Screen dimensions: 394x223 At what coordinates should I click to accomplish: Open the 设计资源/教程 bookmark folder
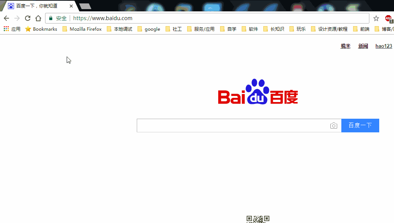click(x=329, y=29)
